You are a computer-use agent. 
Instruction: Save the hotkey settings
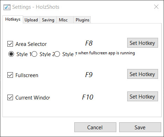(x=140, y=127)
